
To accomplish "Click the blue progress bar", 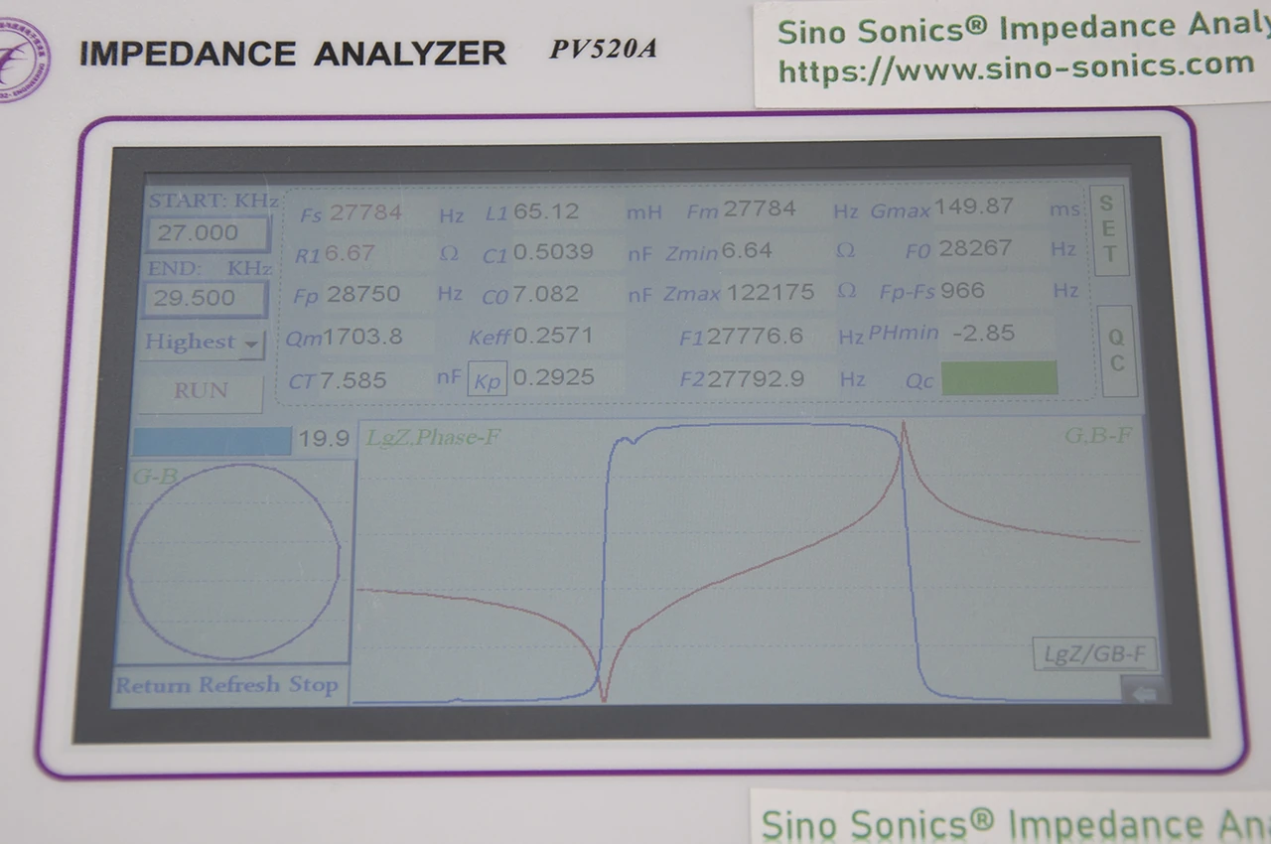I will click(x=212, y=441).
